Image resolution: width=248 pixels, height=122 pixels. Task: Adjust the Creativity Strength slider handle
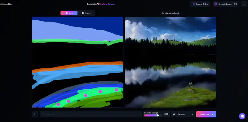click(x=157, y=116)
